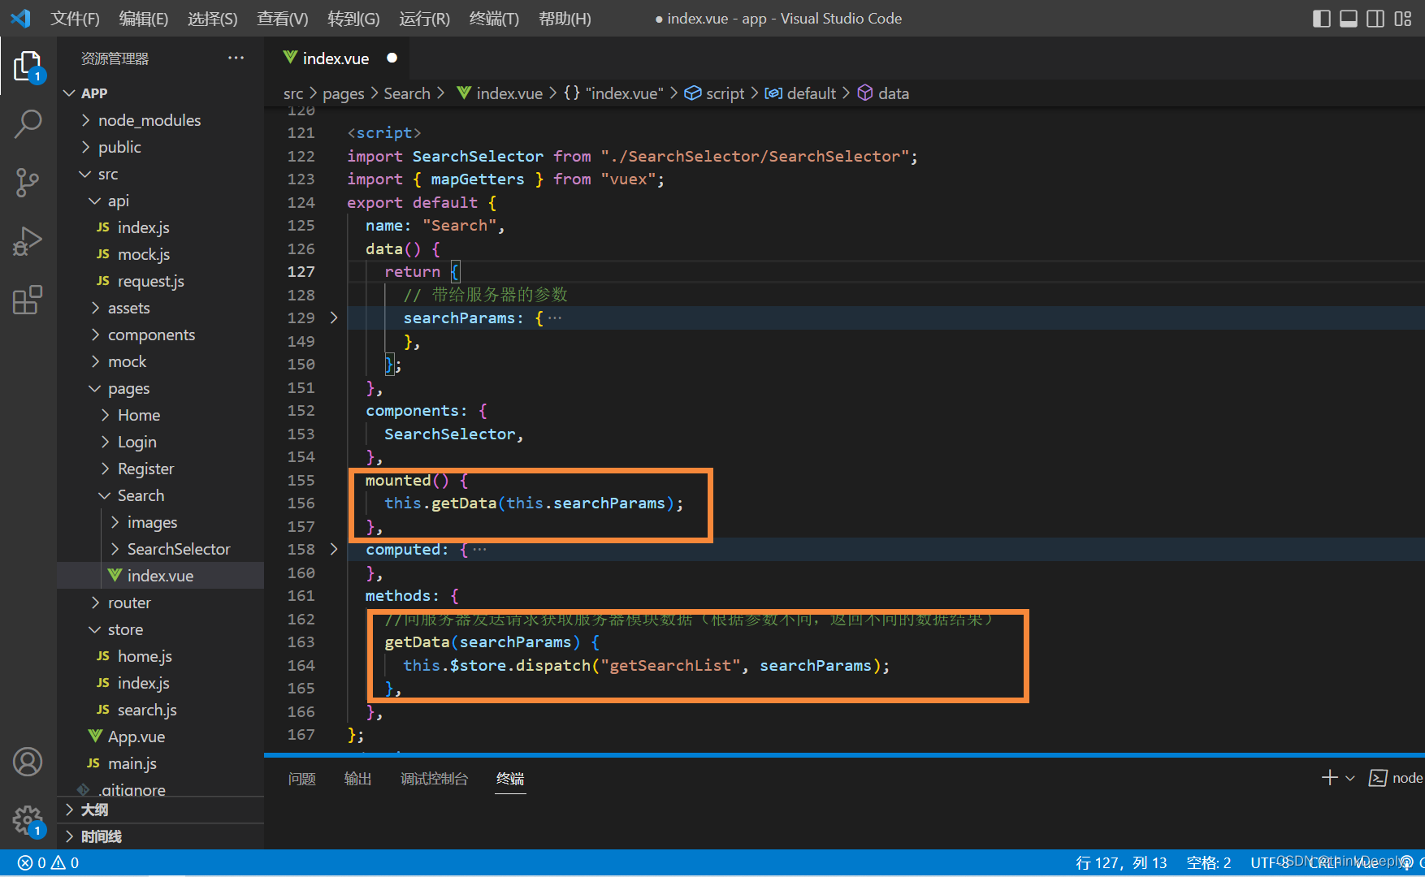Expand the 大纲 outline section
Viewport: 1425px width, 877px height.
click(161, 810)
